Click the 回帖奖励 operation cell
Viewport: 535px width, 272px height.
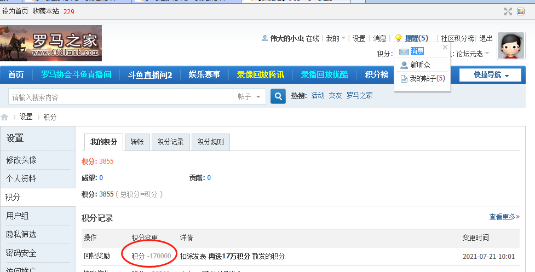click(97, 256)
